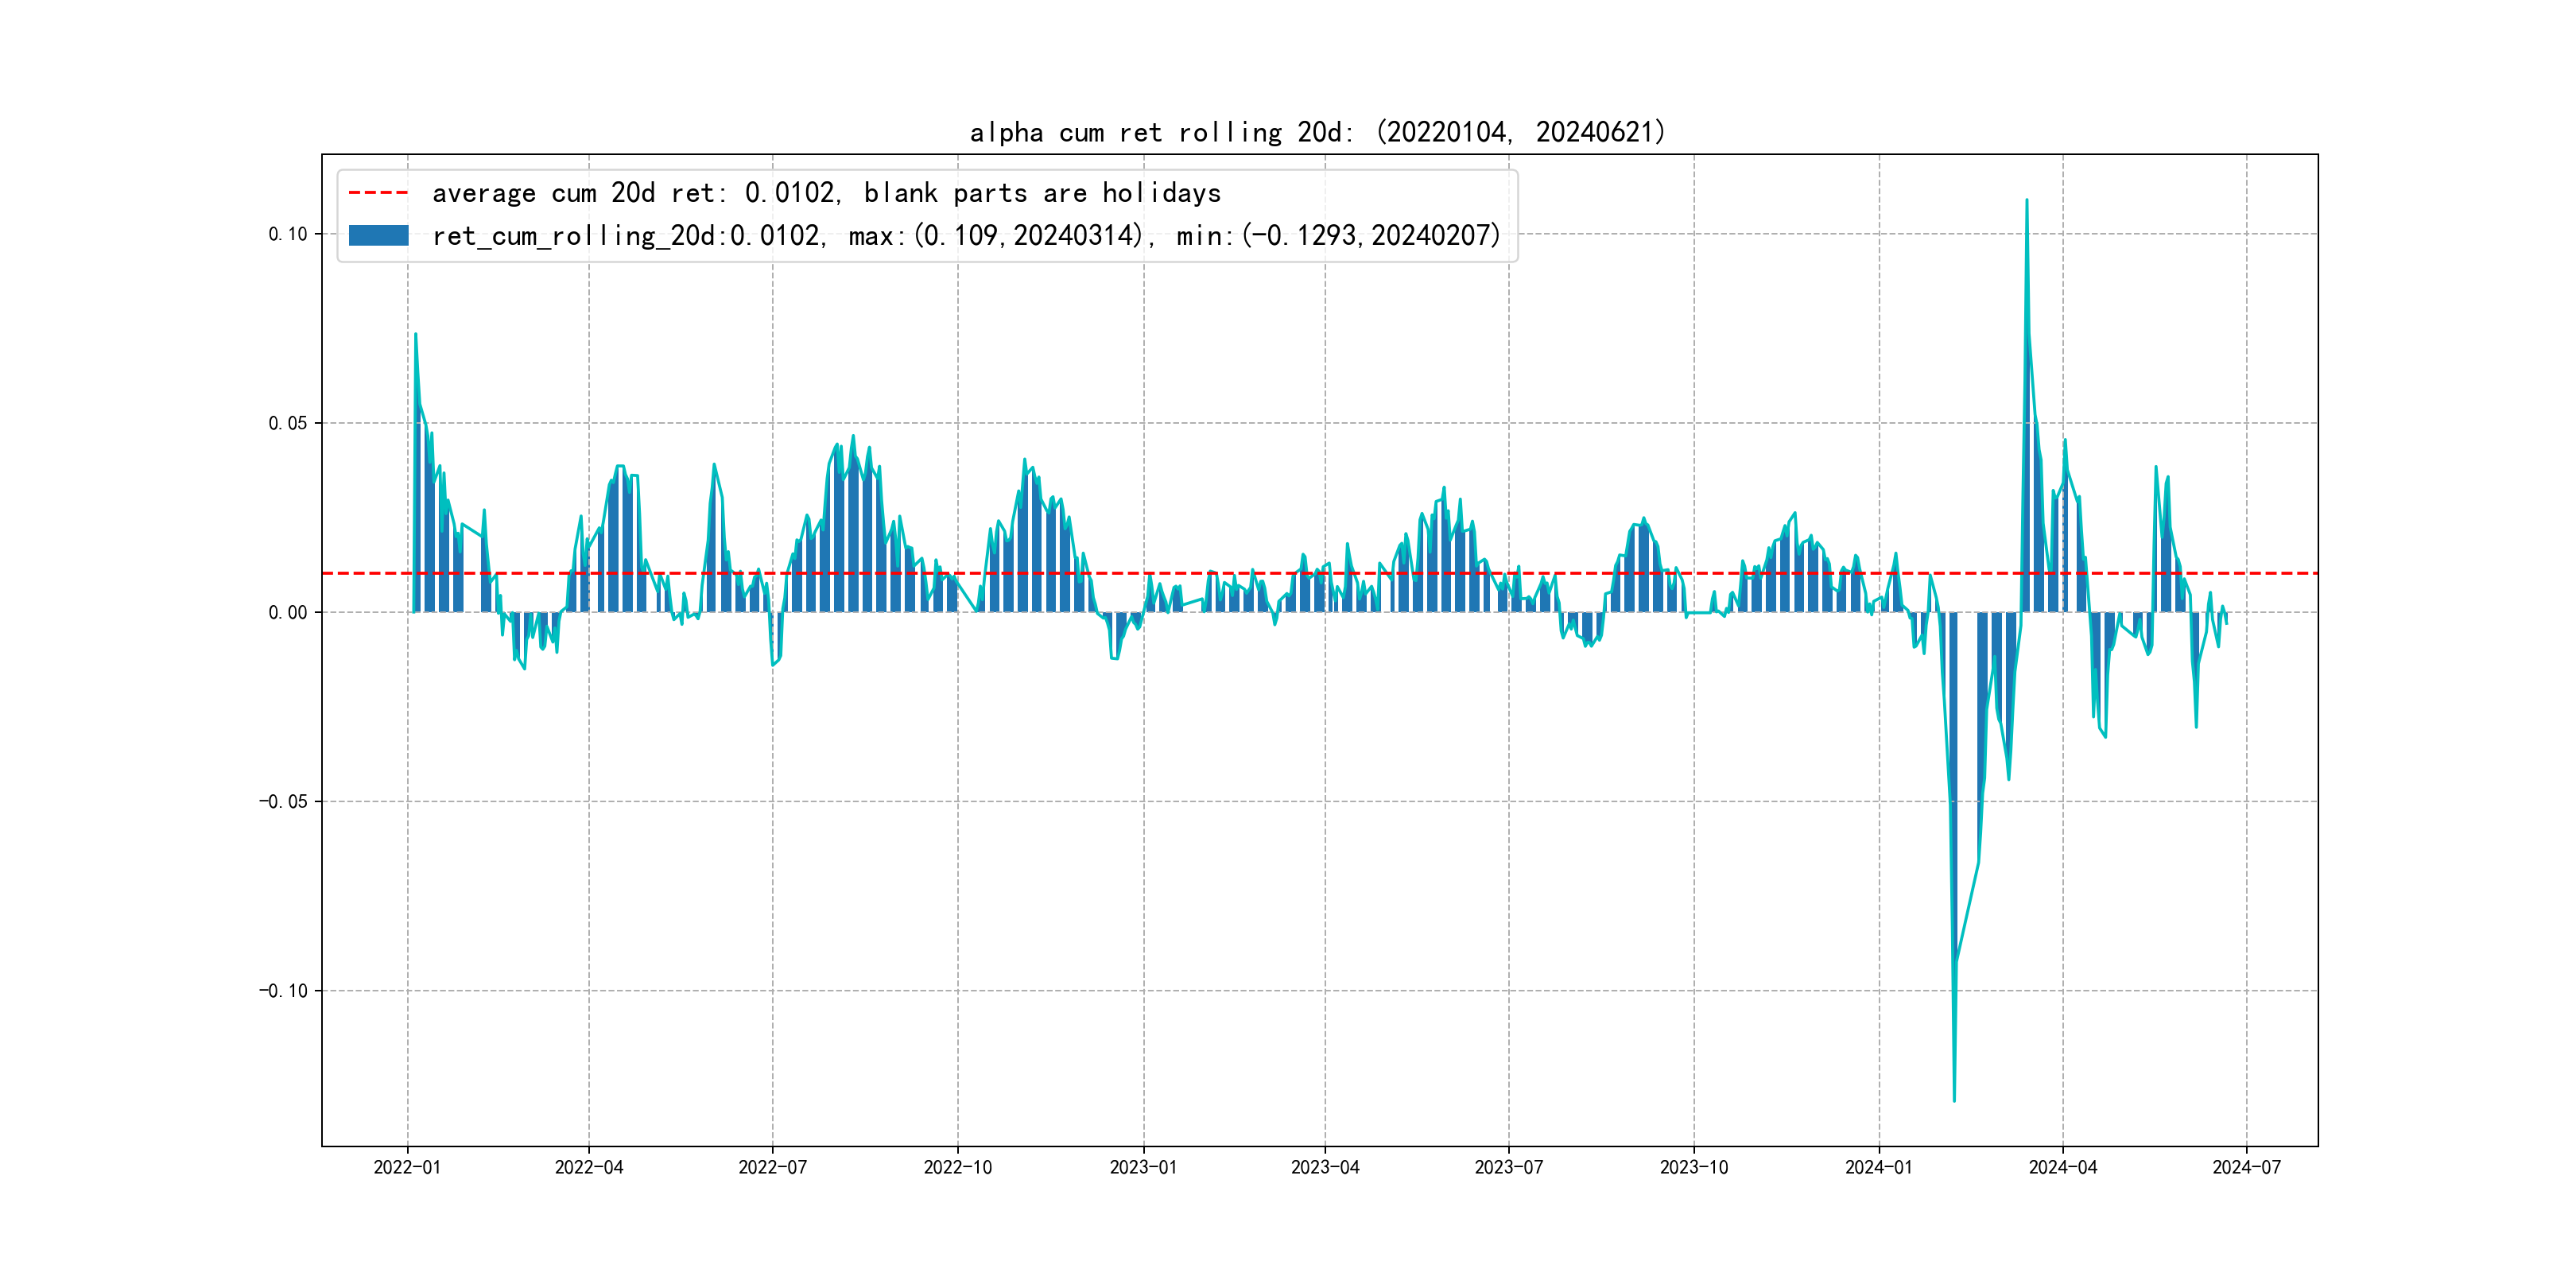This screenshot has height=1288, width=2576.
Task: Click the 2024-04 x-axis label
Action: pyautogui.click(x=2062, y=1167)
